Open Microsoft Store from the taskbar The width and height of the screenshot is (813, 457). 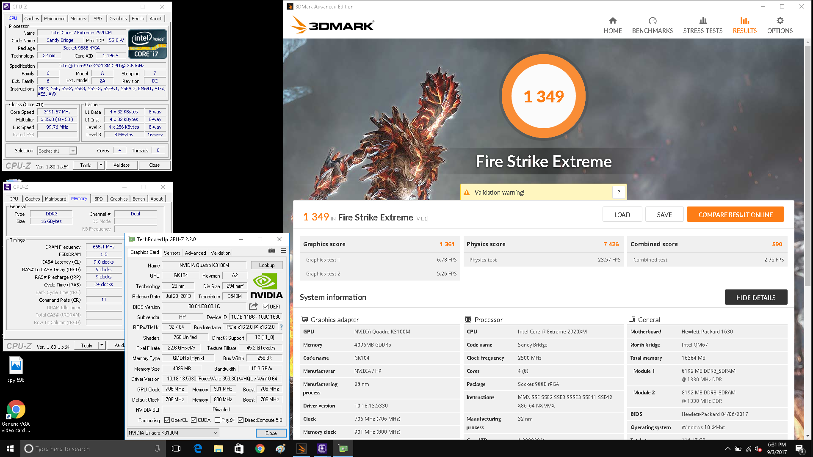click(239, 449)
